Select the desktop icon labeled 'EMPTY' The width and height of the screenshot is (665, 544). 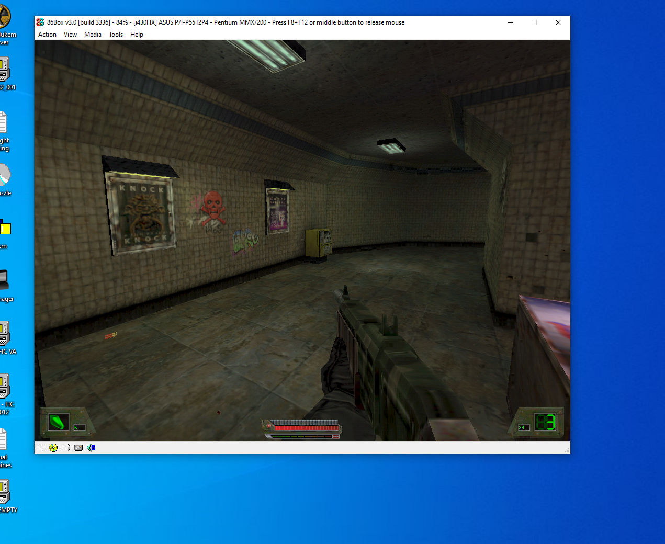4,492
